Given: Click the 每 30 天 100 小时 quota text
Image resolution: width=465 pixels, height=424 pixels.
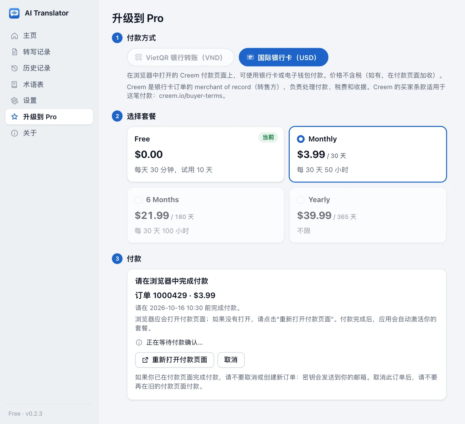Looking at the screenshot, I should click(x=162, y=231).
